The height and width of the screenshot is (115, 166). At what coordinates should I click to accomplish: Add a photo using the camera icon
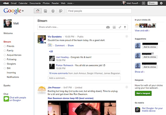[x=108, y=27]
